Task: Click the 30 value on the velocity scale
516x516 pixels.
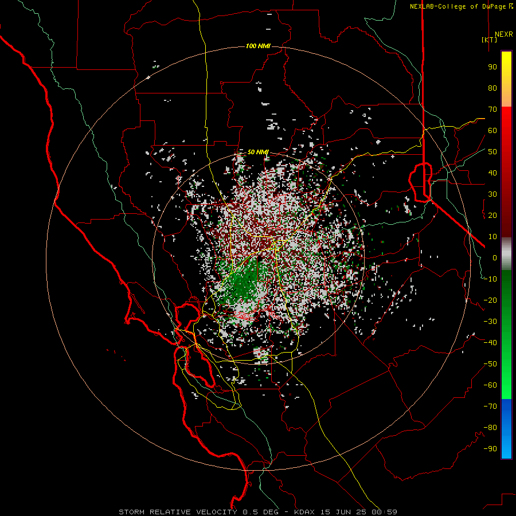Action: click(x=492, y=194)
